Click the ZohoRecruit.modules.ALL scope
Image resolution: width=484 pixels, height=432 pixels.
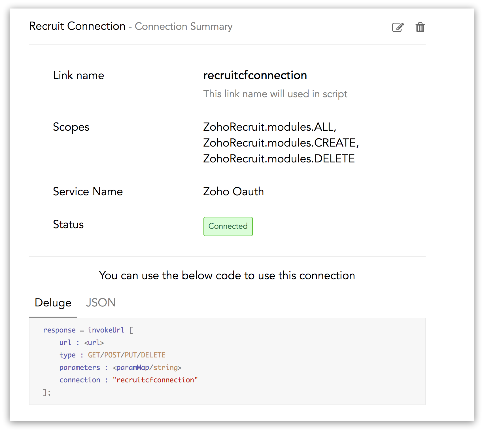click(x=269, y=127)
